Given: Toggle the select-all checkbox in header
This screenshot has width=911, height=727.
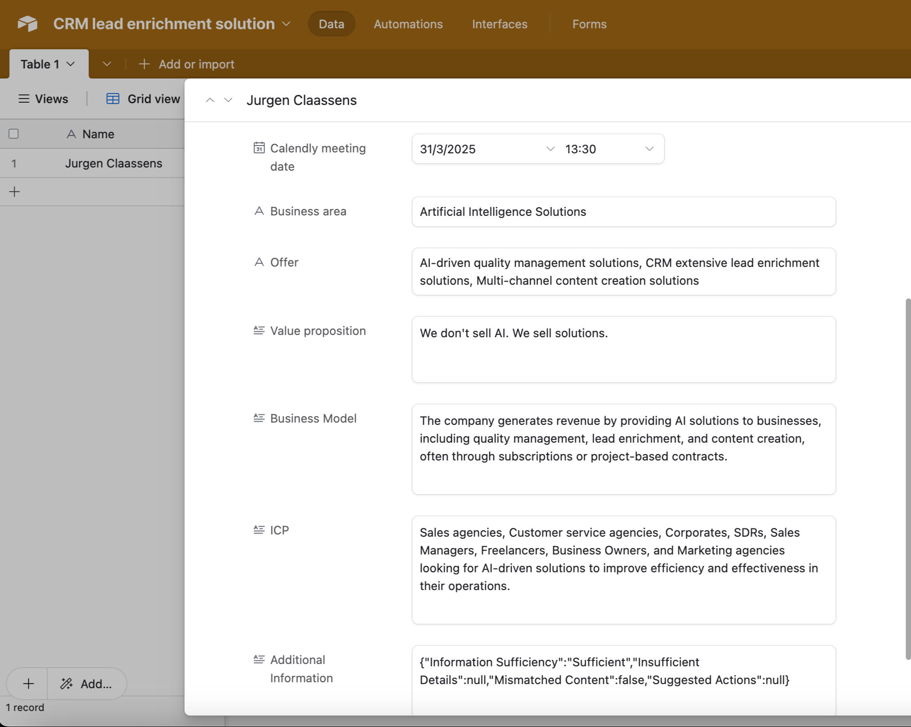Looking at the screenshot, I should (x=14, y=134).
